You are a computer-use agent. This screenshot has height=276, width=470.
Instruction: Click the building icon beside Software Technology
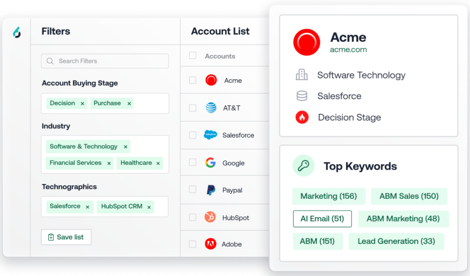[x=301, y=75]
